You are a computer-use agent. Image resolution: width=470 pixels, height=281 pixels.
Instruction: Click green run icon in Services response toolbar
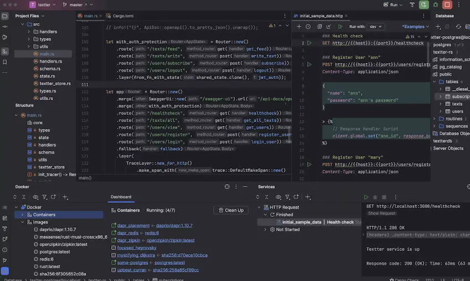tap(366, 197)
